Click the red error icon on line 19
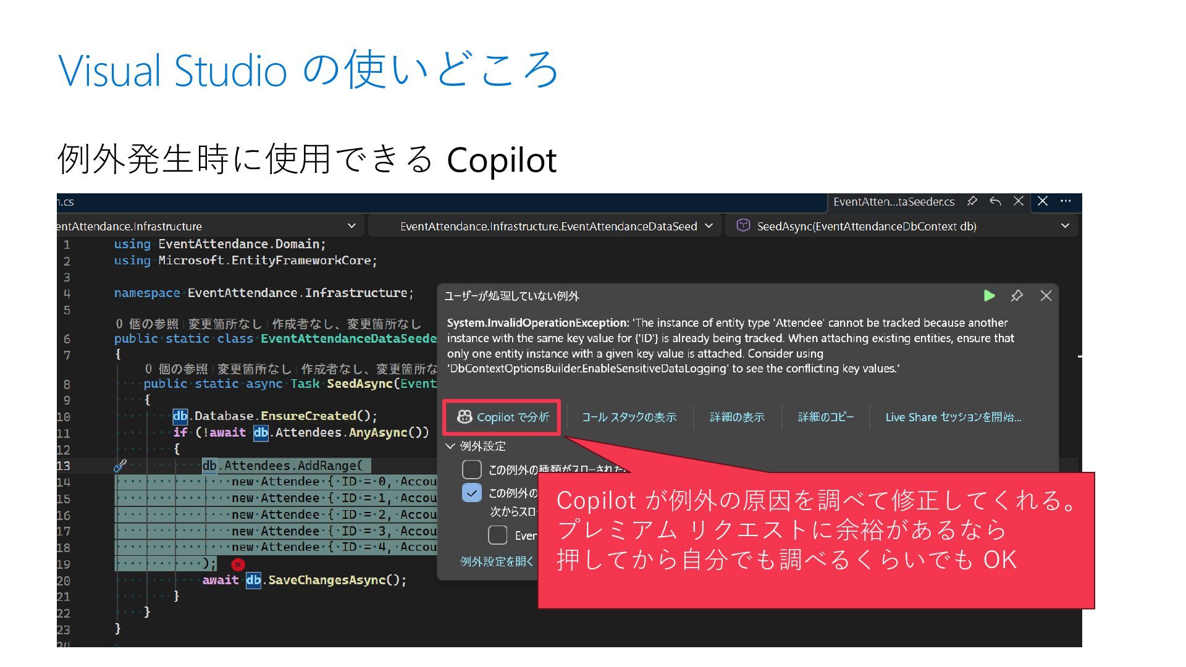1186x667 pixels. point(238,564)
